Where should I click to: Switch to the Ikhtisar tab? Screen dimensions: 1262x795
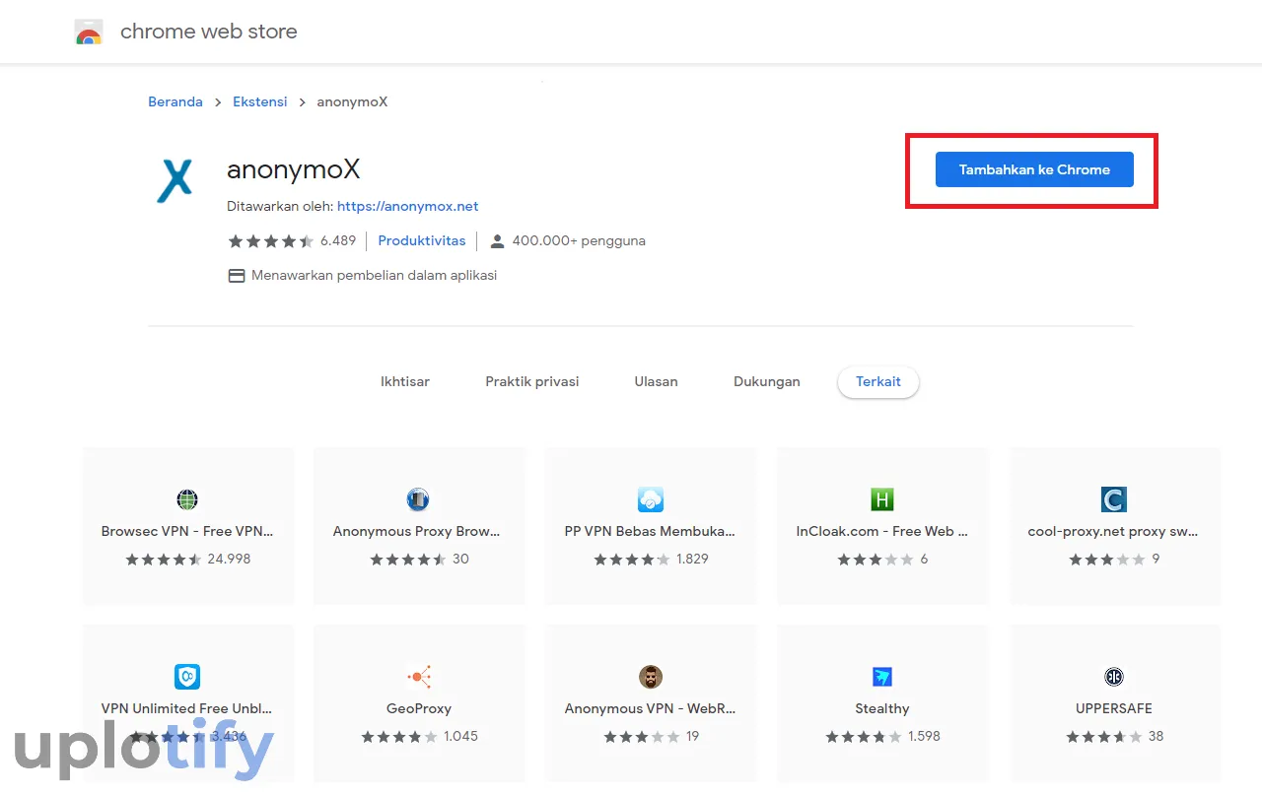(405, 381)
